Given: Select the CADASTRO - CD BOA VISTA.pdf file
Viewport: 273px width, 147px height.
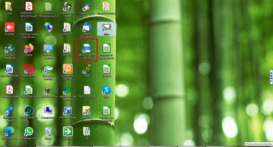Looking at the screenshot, I should [29, 7].
